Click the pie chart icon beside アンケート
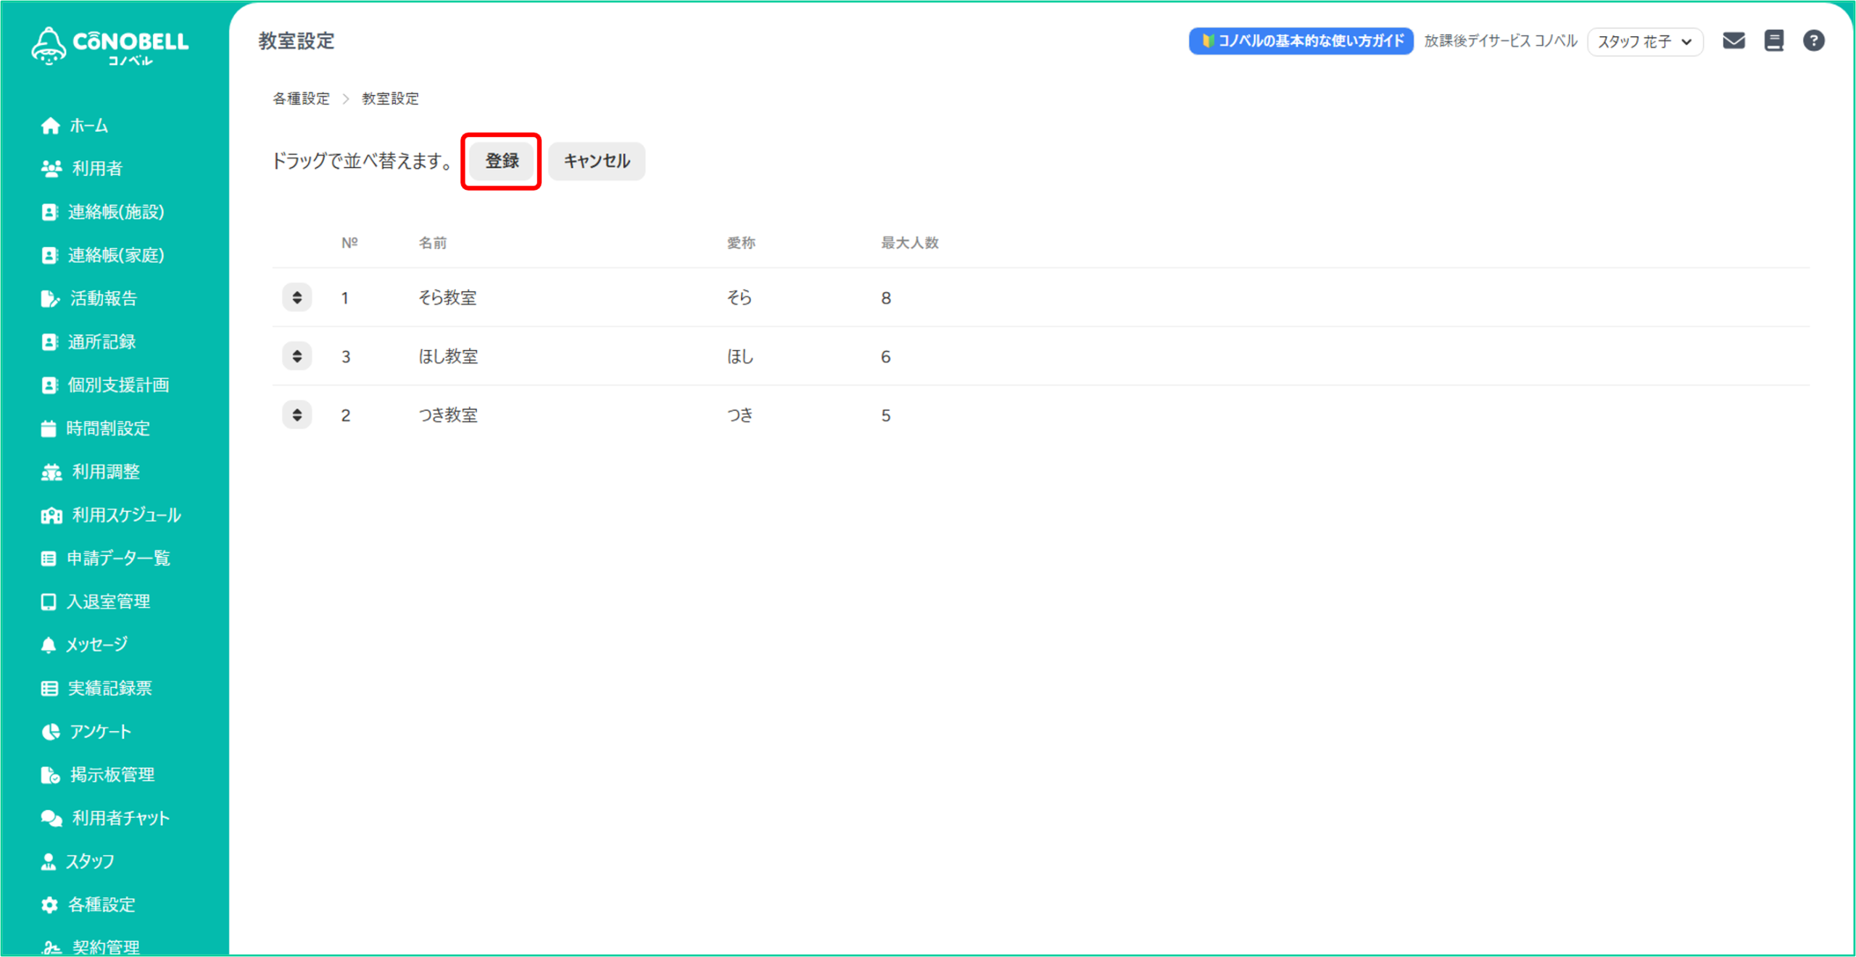This screenshot has width=1856, height=957. [x=50, y=732]
